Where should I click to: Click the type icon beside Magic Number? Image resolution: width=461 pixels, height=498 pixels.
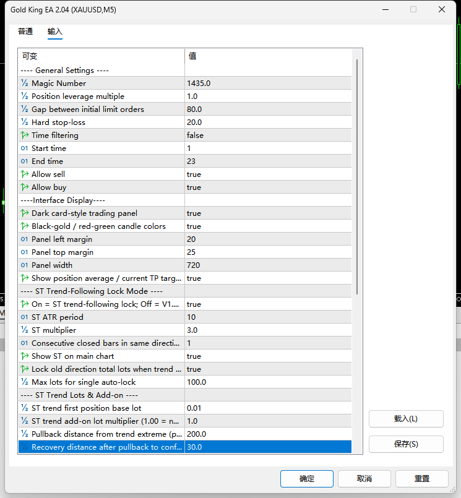(25, 84)
